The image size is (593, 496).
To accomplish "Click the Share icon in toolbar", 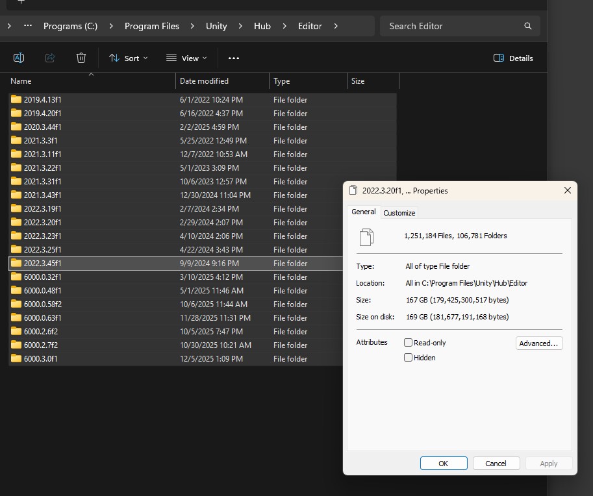I will (50, 58).
